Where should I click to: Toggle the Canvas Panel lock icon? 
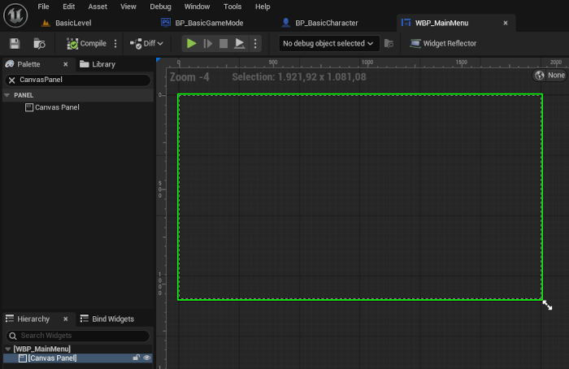coord(137,358)
